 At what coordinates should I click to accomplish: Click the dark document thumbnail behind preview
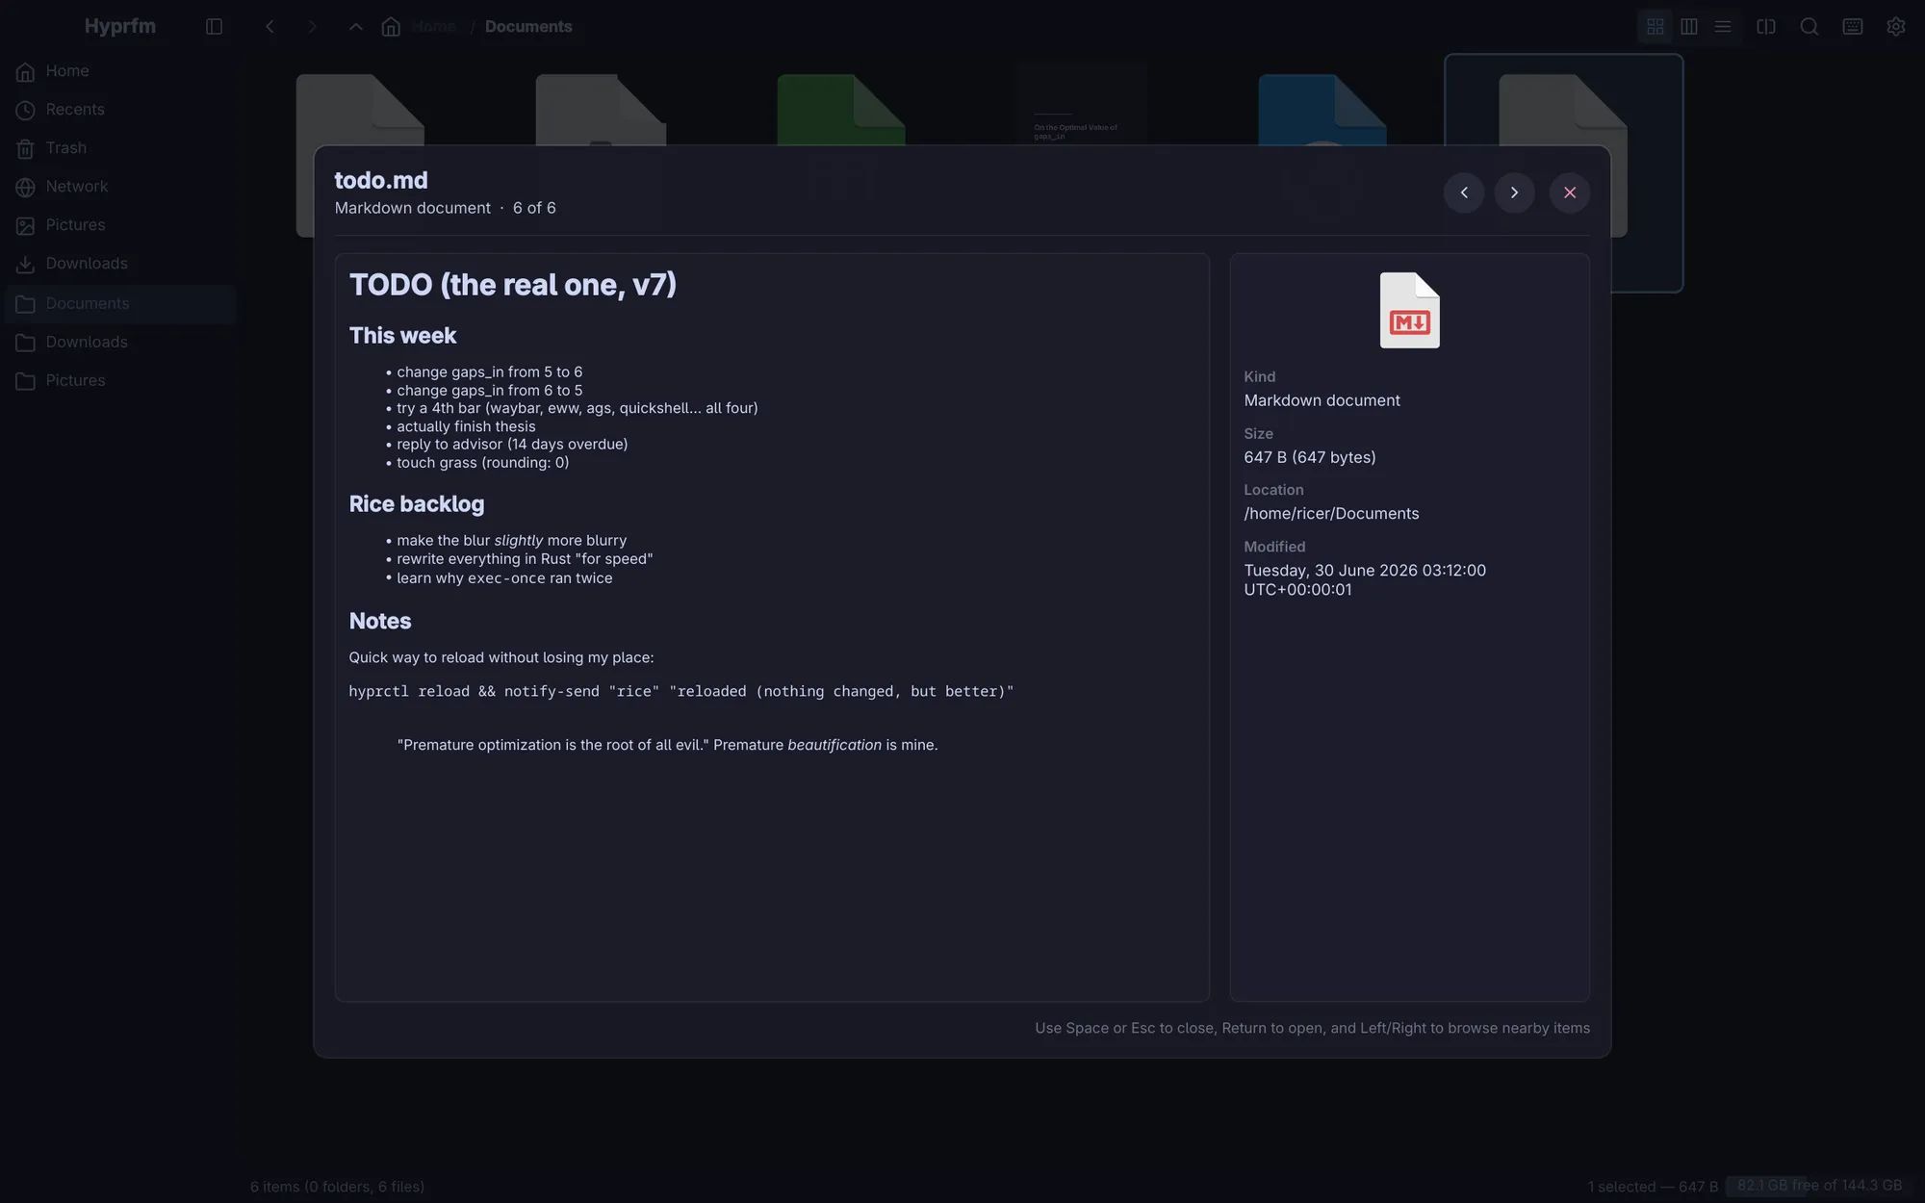pyautogui.click(x=1082, y=103)
